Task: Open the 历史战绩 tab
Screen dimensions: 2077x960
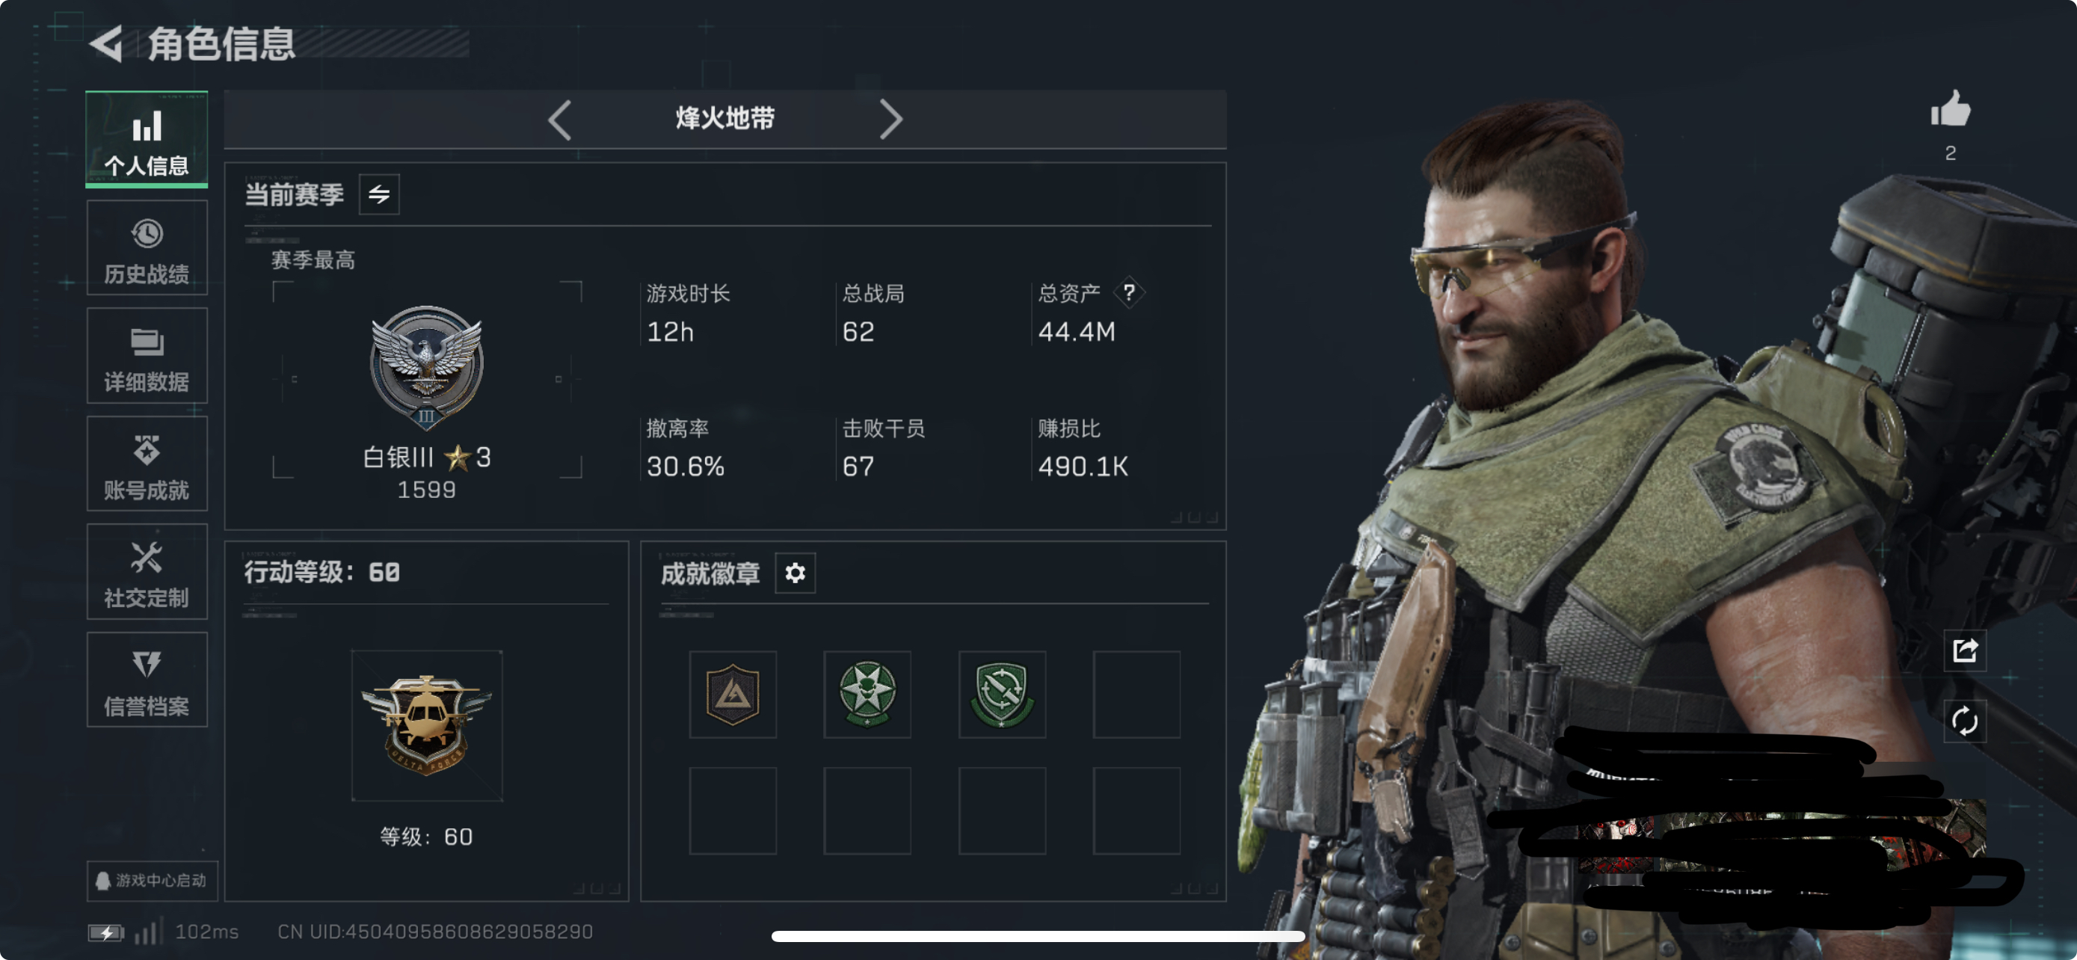Action: coord(147,248)
